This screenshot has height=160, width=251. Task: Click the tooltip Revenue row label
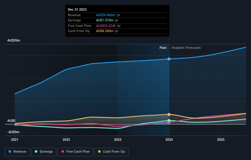pyautogui.click(x=74, y=15)
